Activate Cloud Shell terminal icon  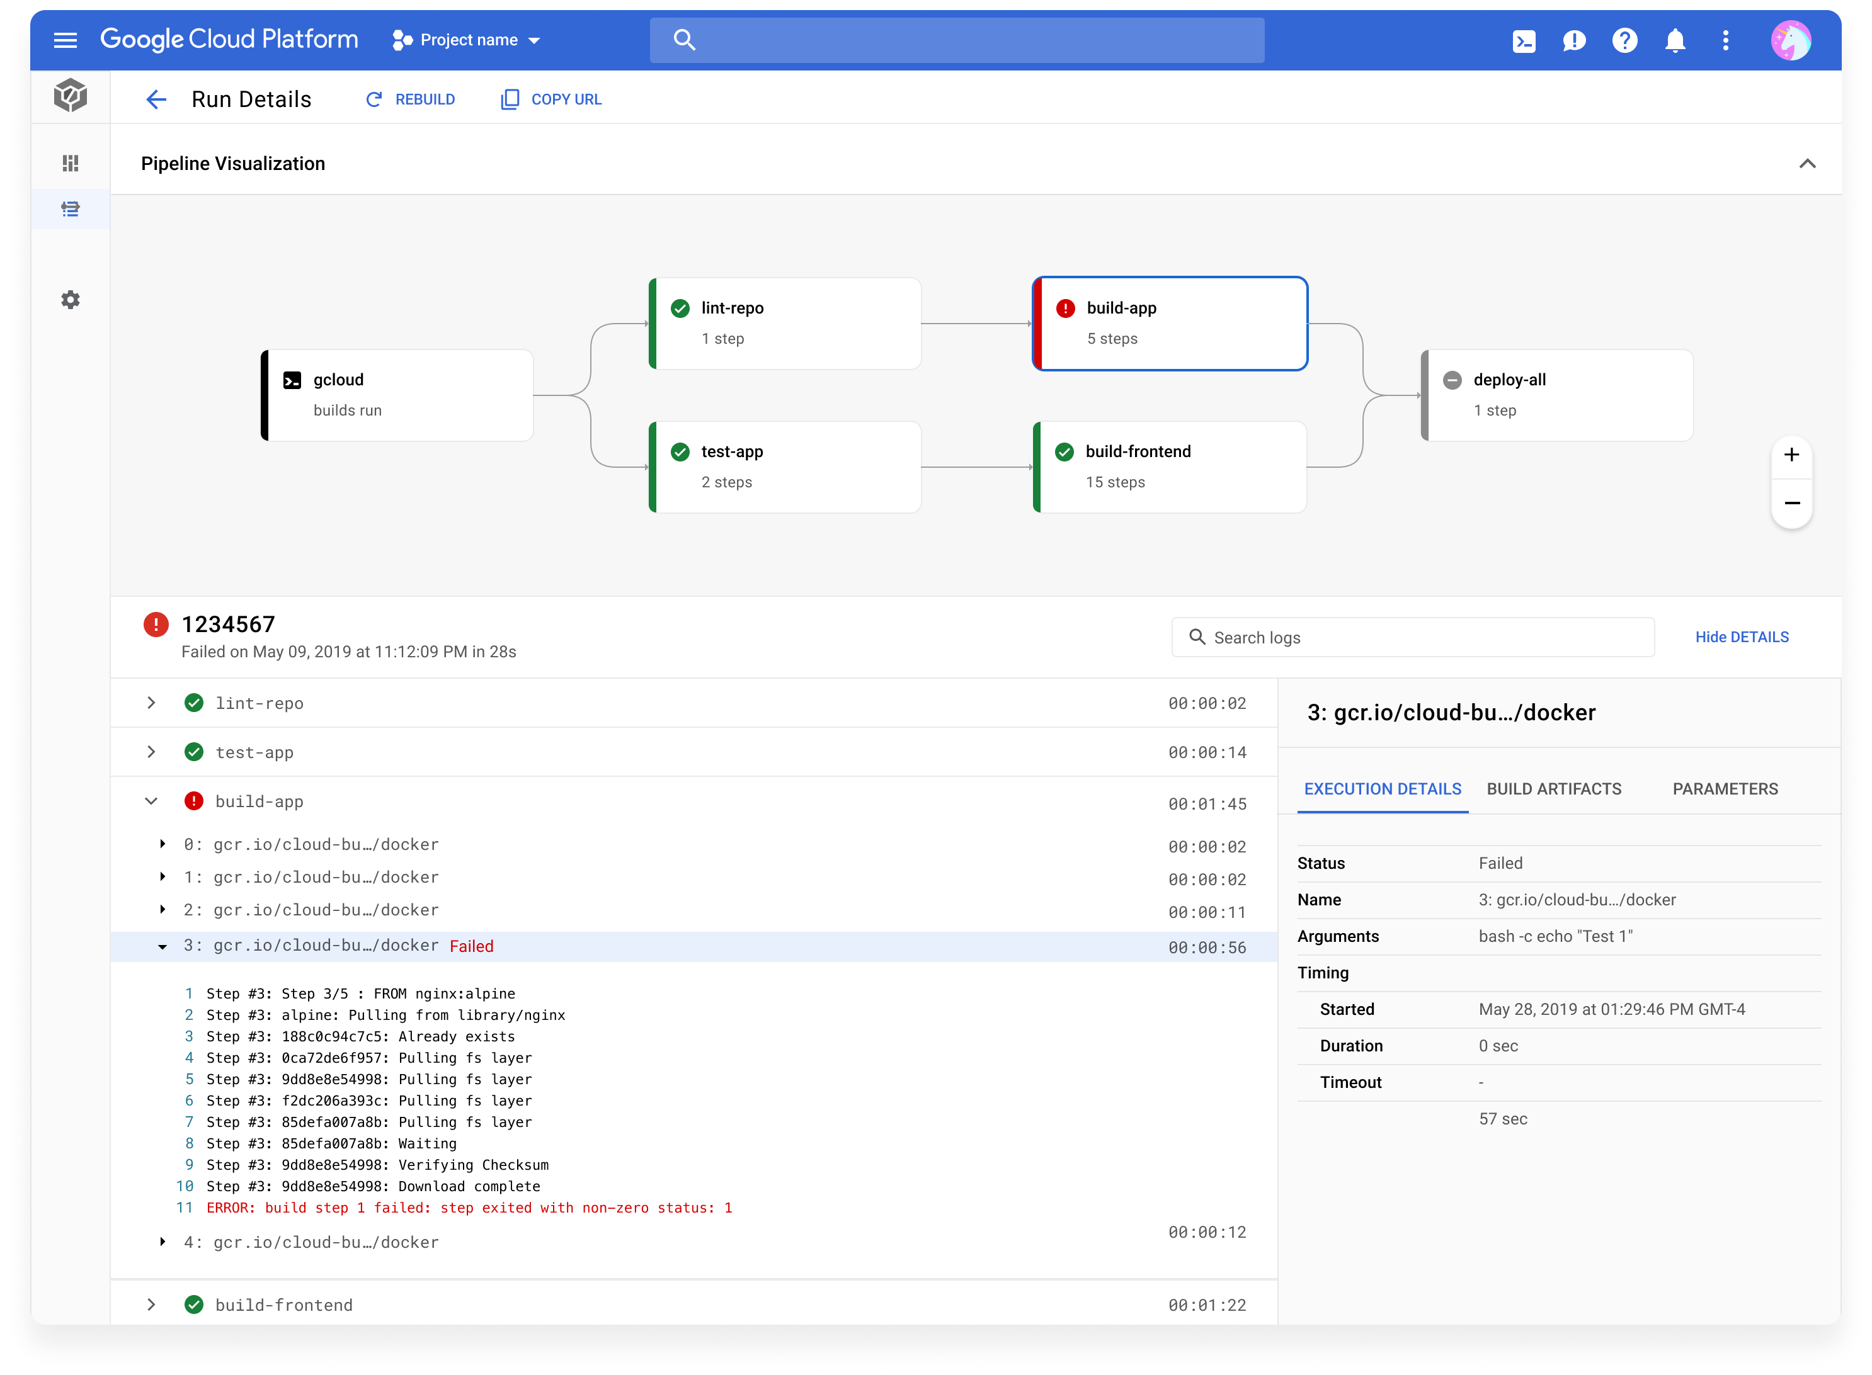pos(1523,41)
